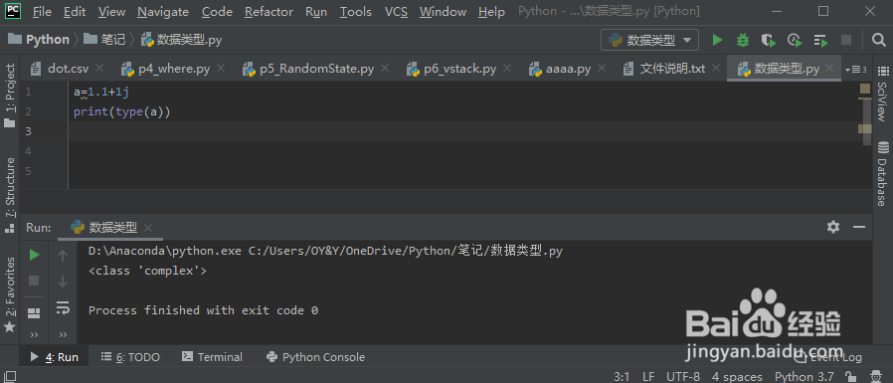Close the dot.csv tab
The image size is (893, 383).
pos(99,69)
